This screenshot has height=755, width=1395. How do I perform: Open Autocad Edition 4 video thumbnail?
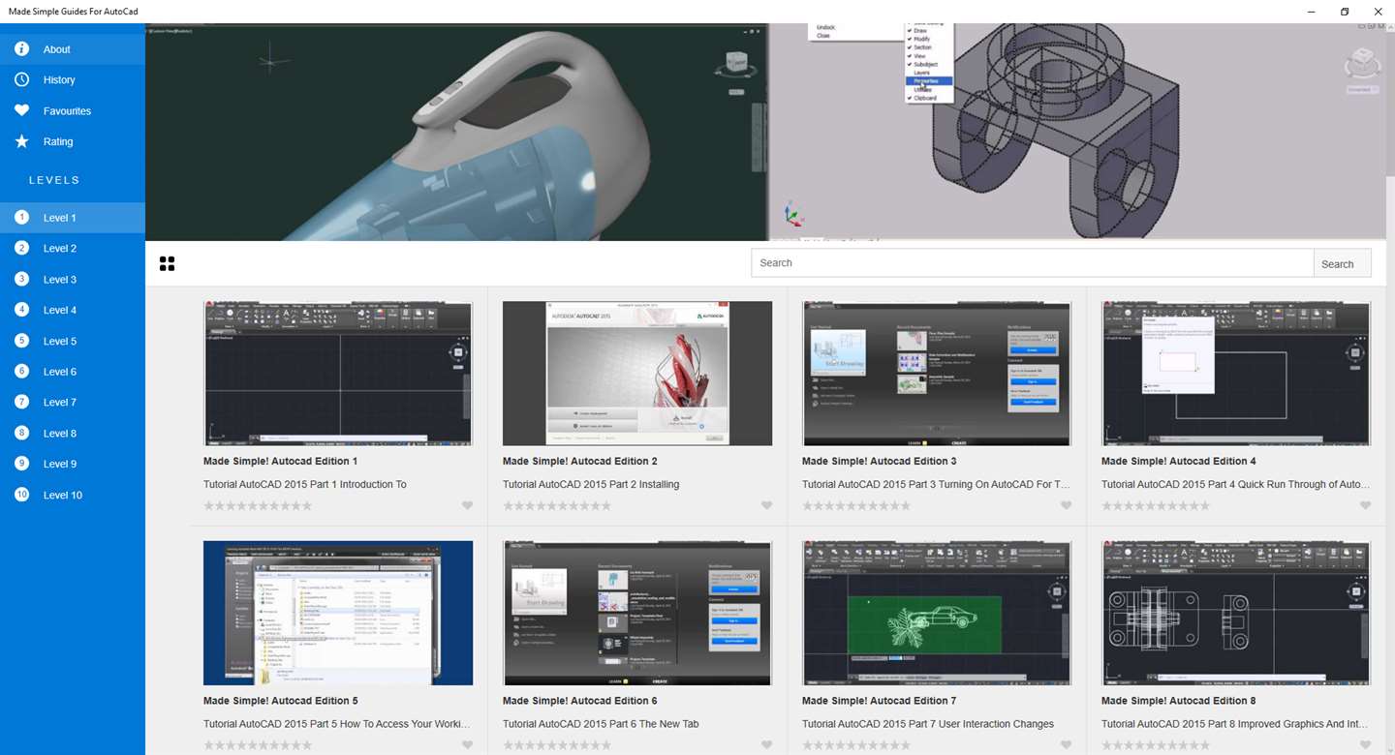1236,374
